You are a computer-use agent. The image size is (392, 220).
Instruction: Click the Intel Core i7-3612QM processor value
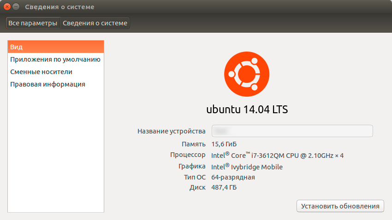click(277, 156)
